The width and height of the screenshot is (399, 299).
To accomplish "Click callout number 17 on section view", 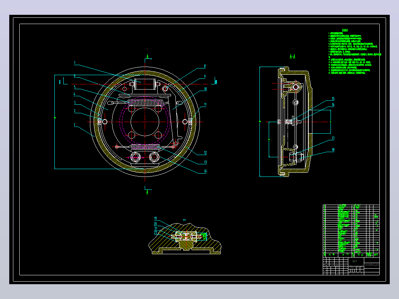I will (x=333, y=138).
